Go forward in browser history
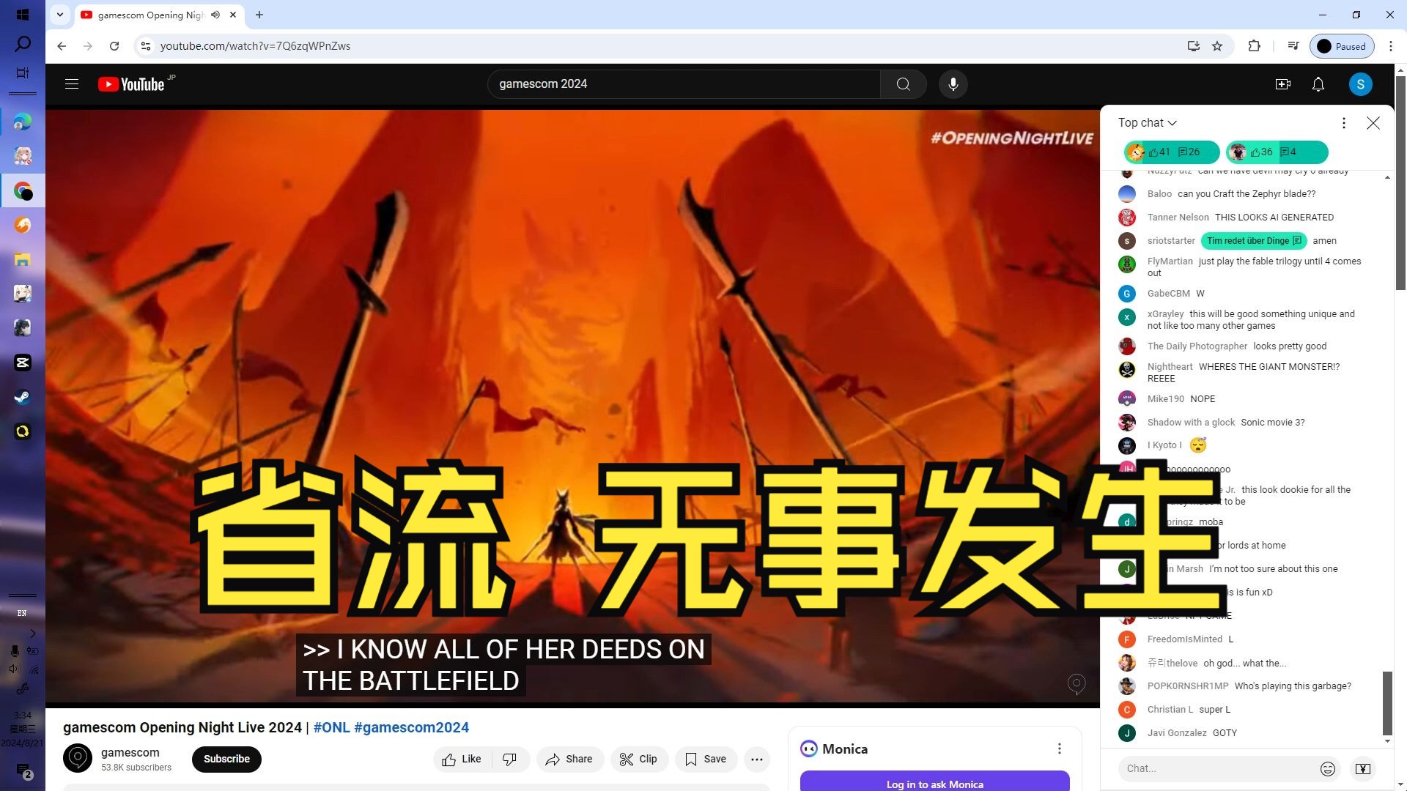 pos(88,46)
